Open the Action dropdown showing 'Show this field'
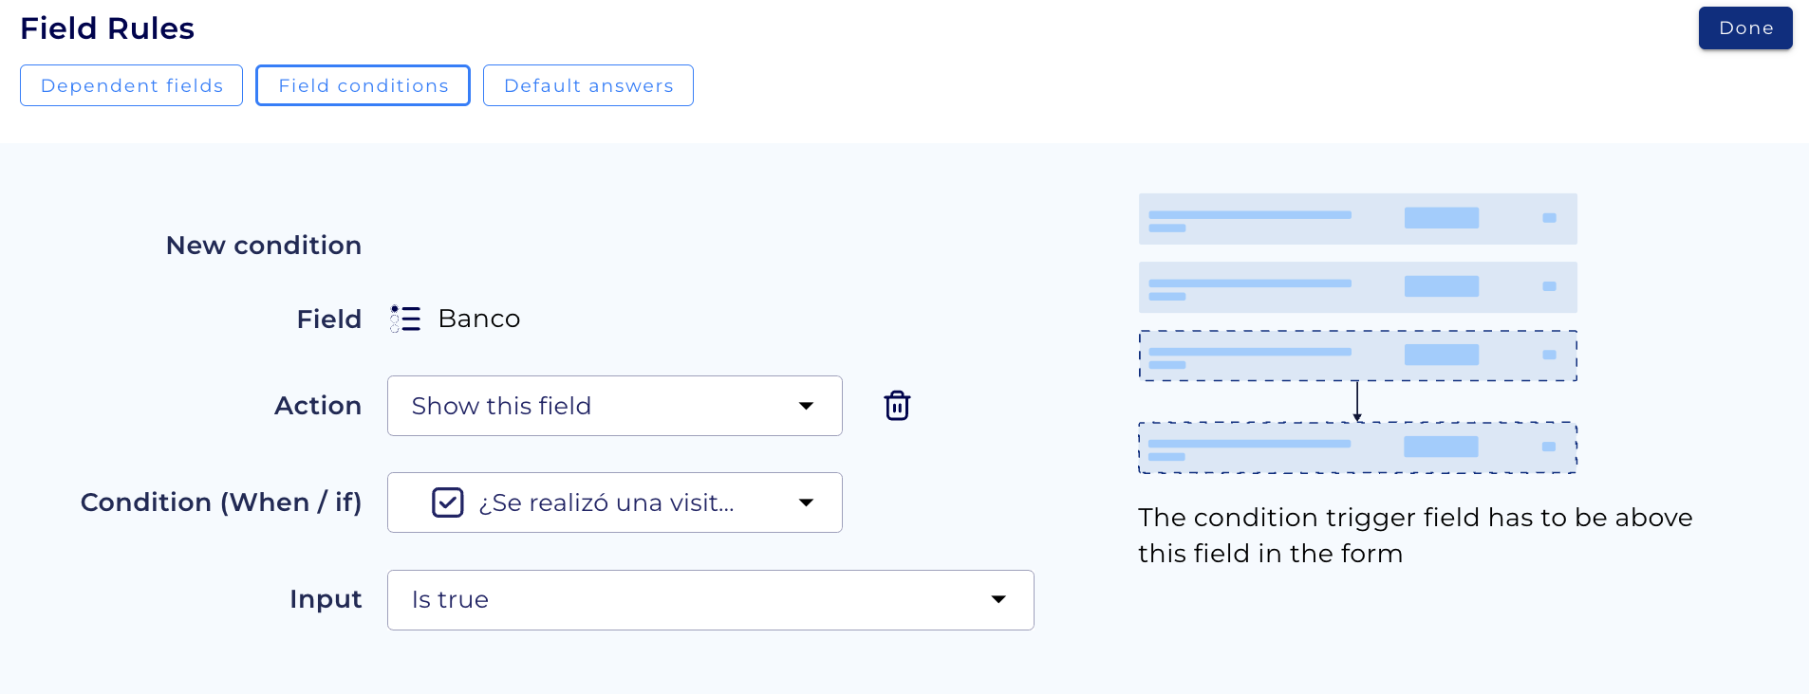This screenshot has height=694, width=1809. (x=613, y=405)
